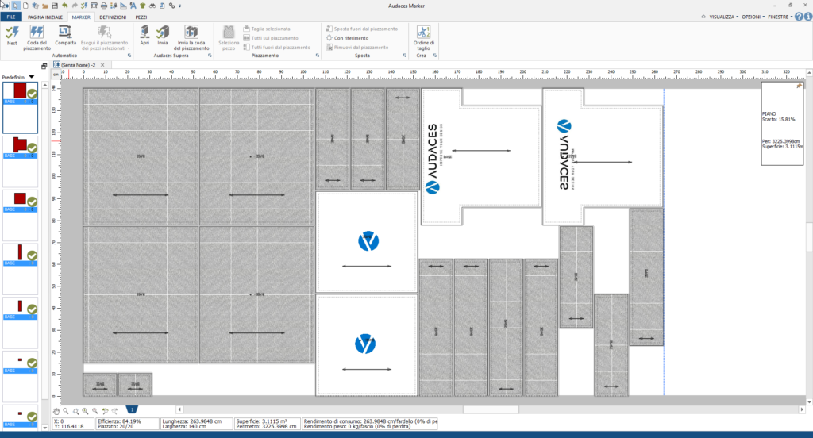The width and height of the screenshot is (813, 438).
Task: Open Audaces Supera with Apri
Action: (144, 36)
